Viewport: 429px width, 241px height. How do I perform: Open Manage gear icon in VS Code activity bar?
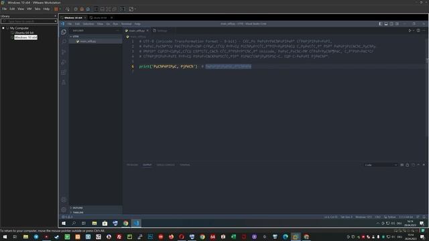64,210
